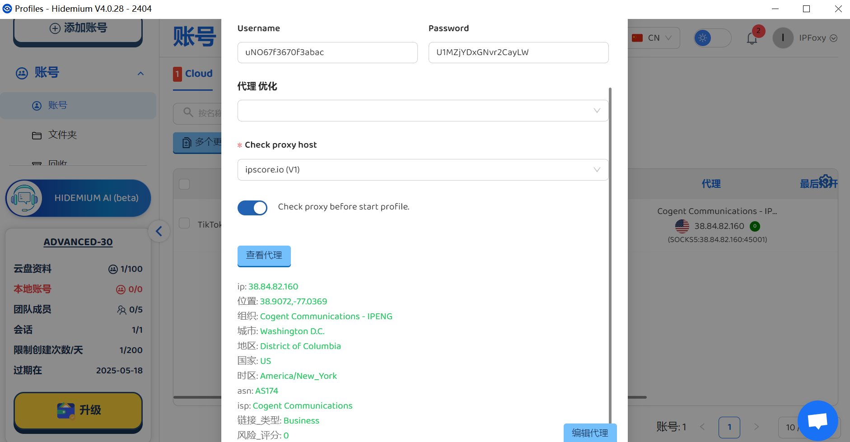Click the table horizontal scrollbar

410,397
